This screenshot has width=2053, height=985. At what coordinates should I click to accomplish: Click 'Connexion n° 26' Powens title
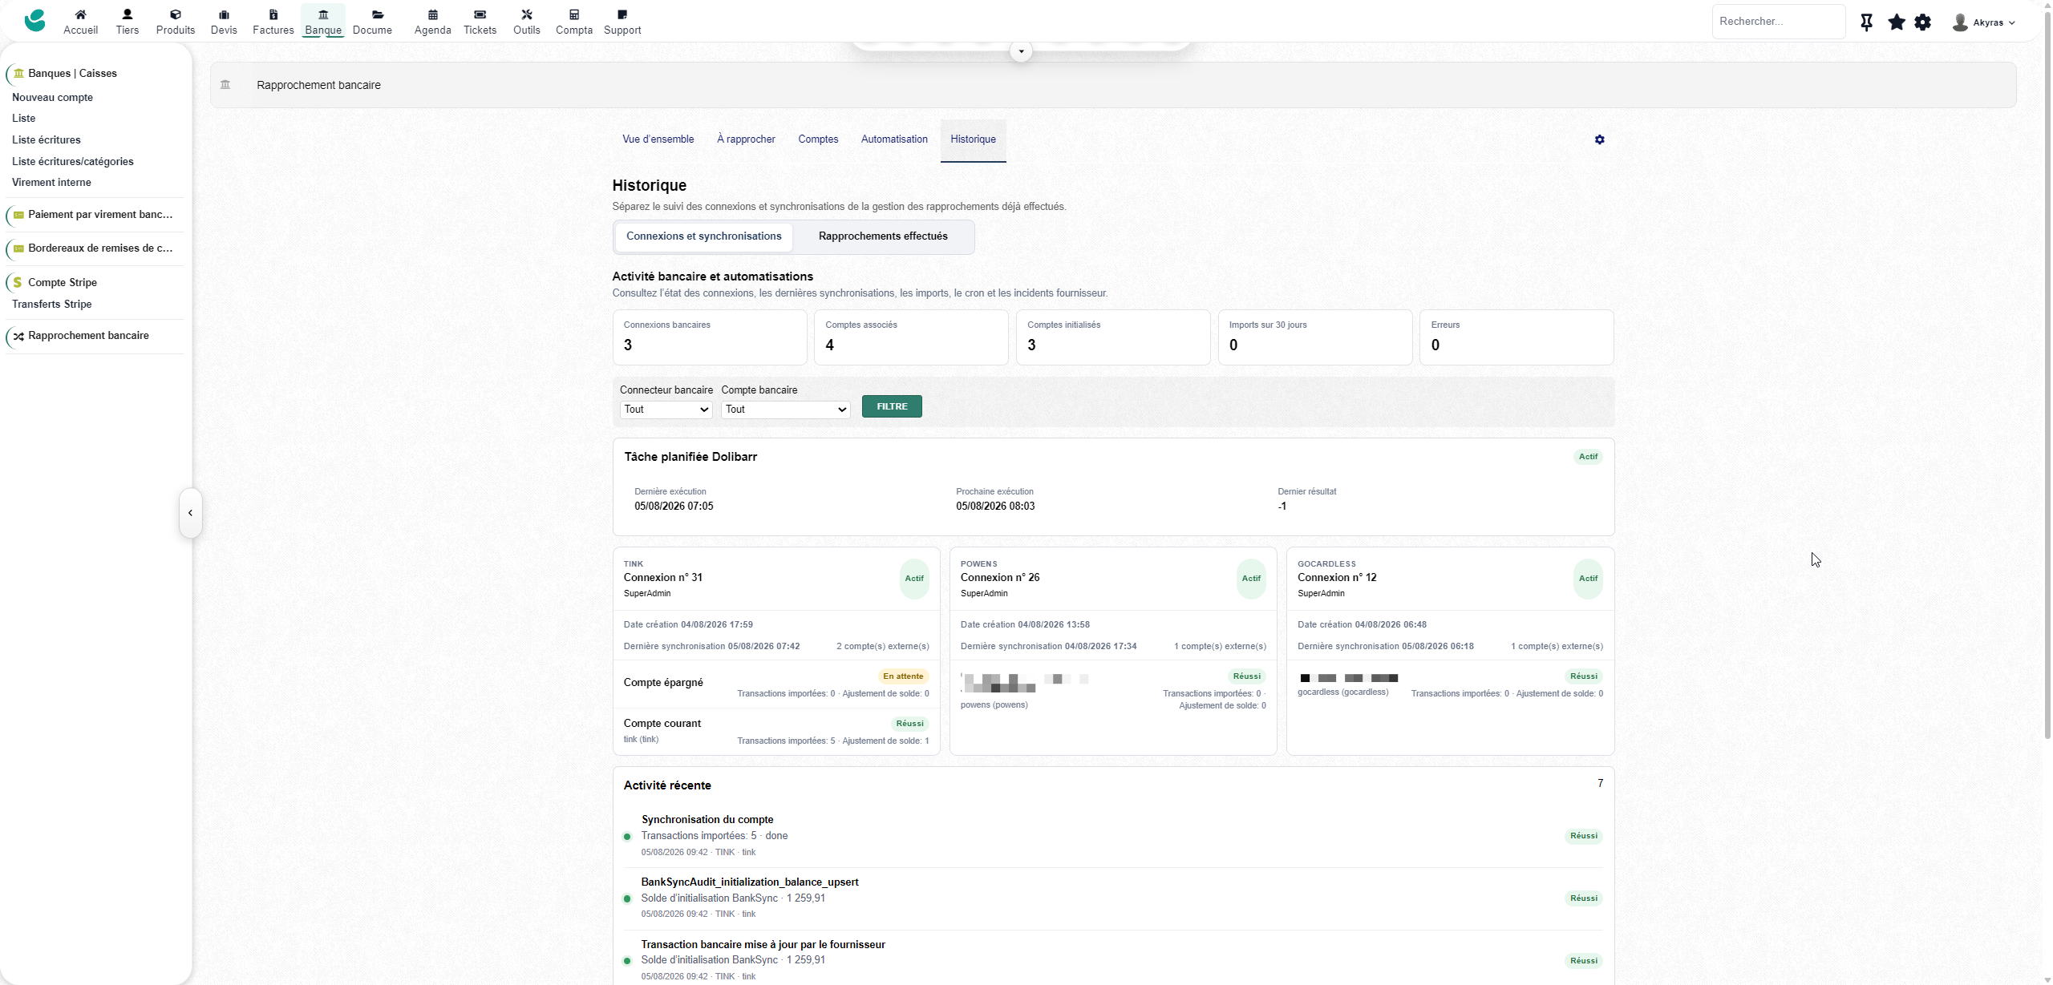pos(999,578)
